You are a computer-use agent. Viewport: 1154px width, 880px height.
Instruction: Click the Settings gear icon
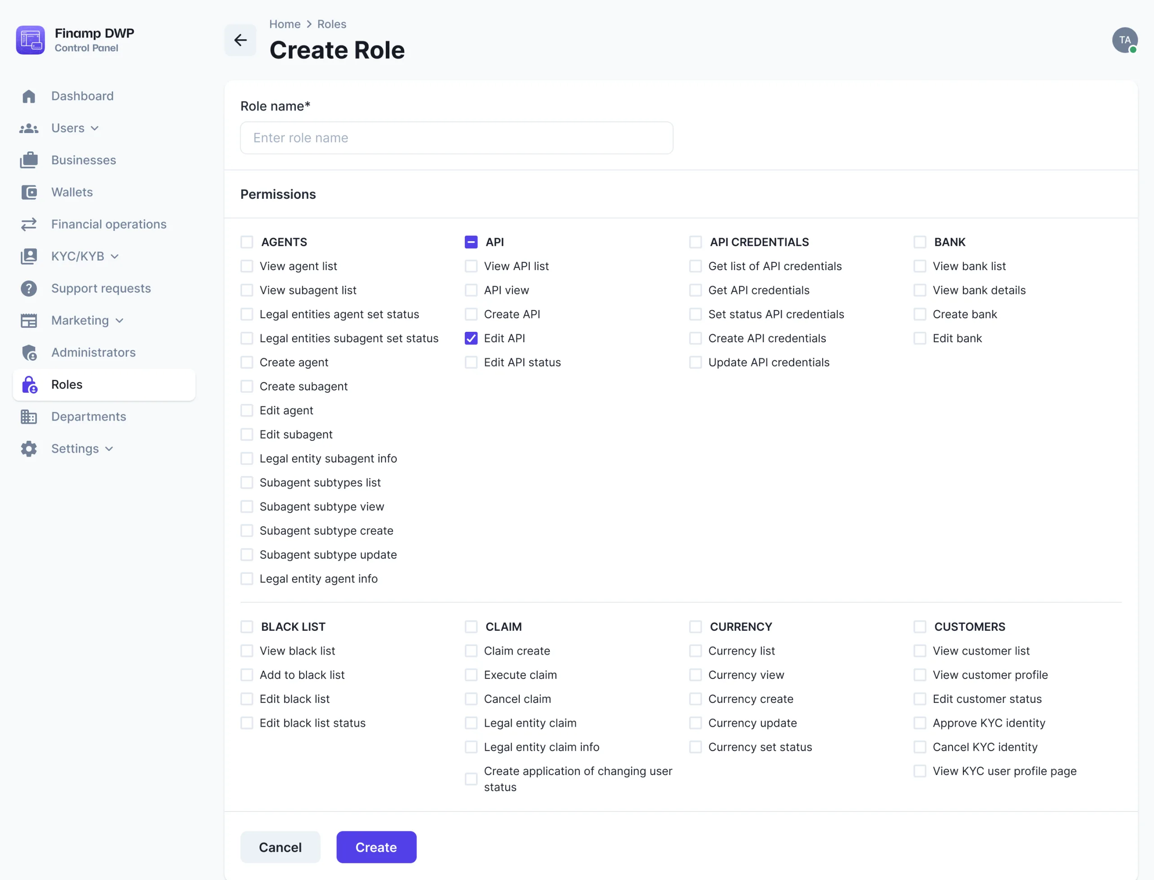tap(29, 449)
